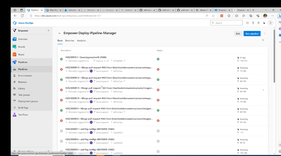The image size is (281, 156).
Task: Open the Repos section in sidebar
Action: pyautogui.click(x=21, y=55)
